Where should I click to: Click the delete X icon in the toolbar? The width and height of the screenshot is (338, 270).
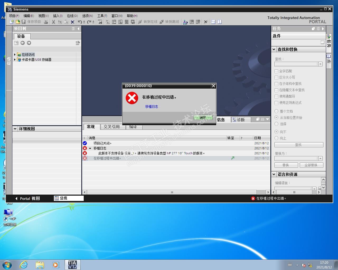click(x=73, y=22)
